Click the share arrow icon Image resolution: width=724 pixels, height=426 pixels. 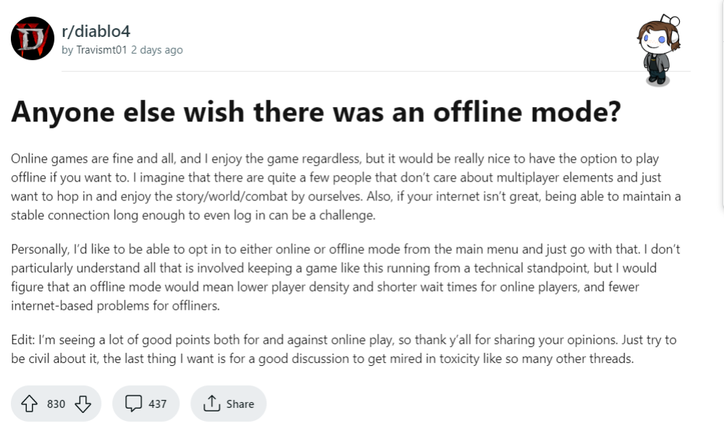(x=211, y=404)
